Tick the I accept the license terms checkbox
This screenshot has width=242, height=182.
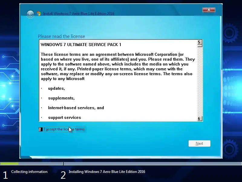click(41, 129)
